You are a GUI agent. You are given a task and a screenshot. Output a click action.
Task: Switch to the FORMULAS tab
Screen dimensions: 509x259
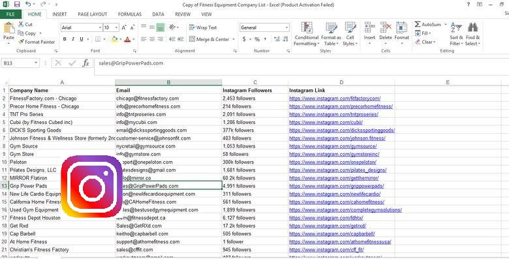point(129,14)
